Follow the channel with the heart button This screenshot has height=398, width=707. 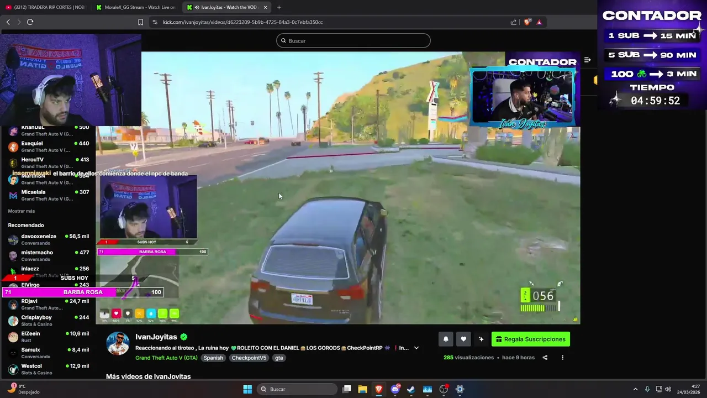463,339
